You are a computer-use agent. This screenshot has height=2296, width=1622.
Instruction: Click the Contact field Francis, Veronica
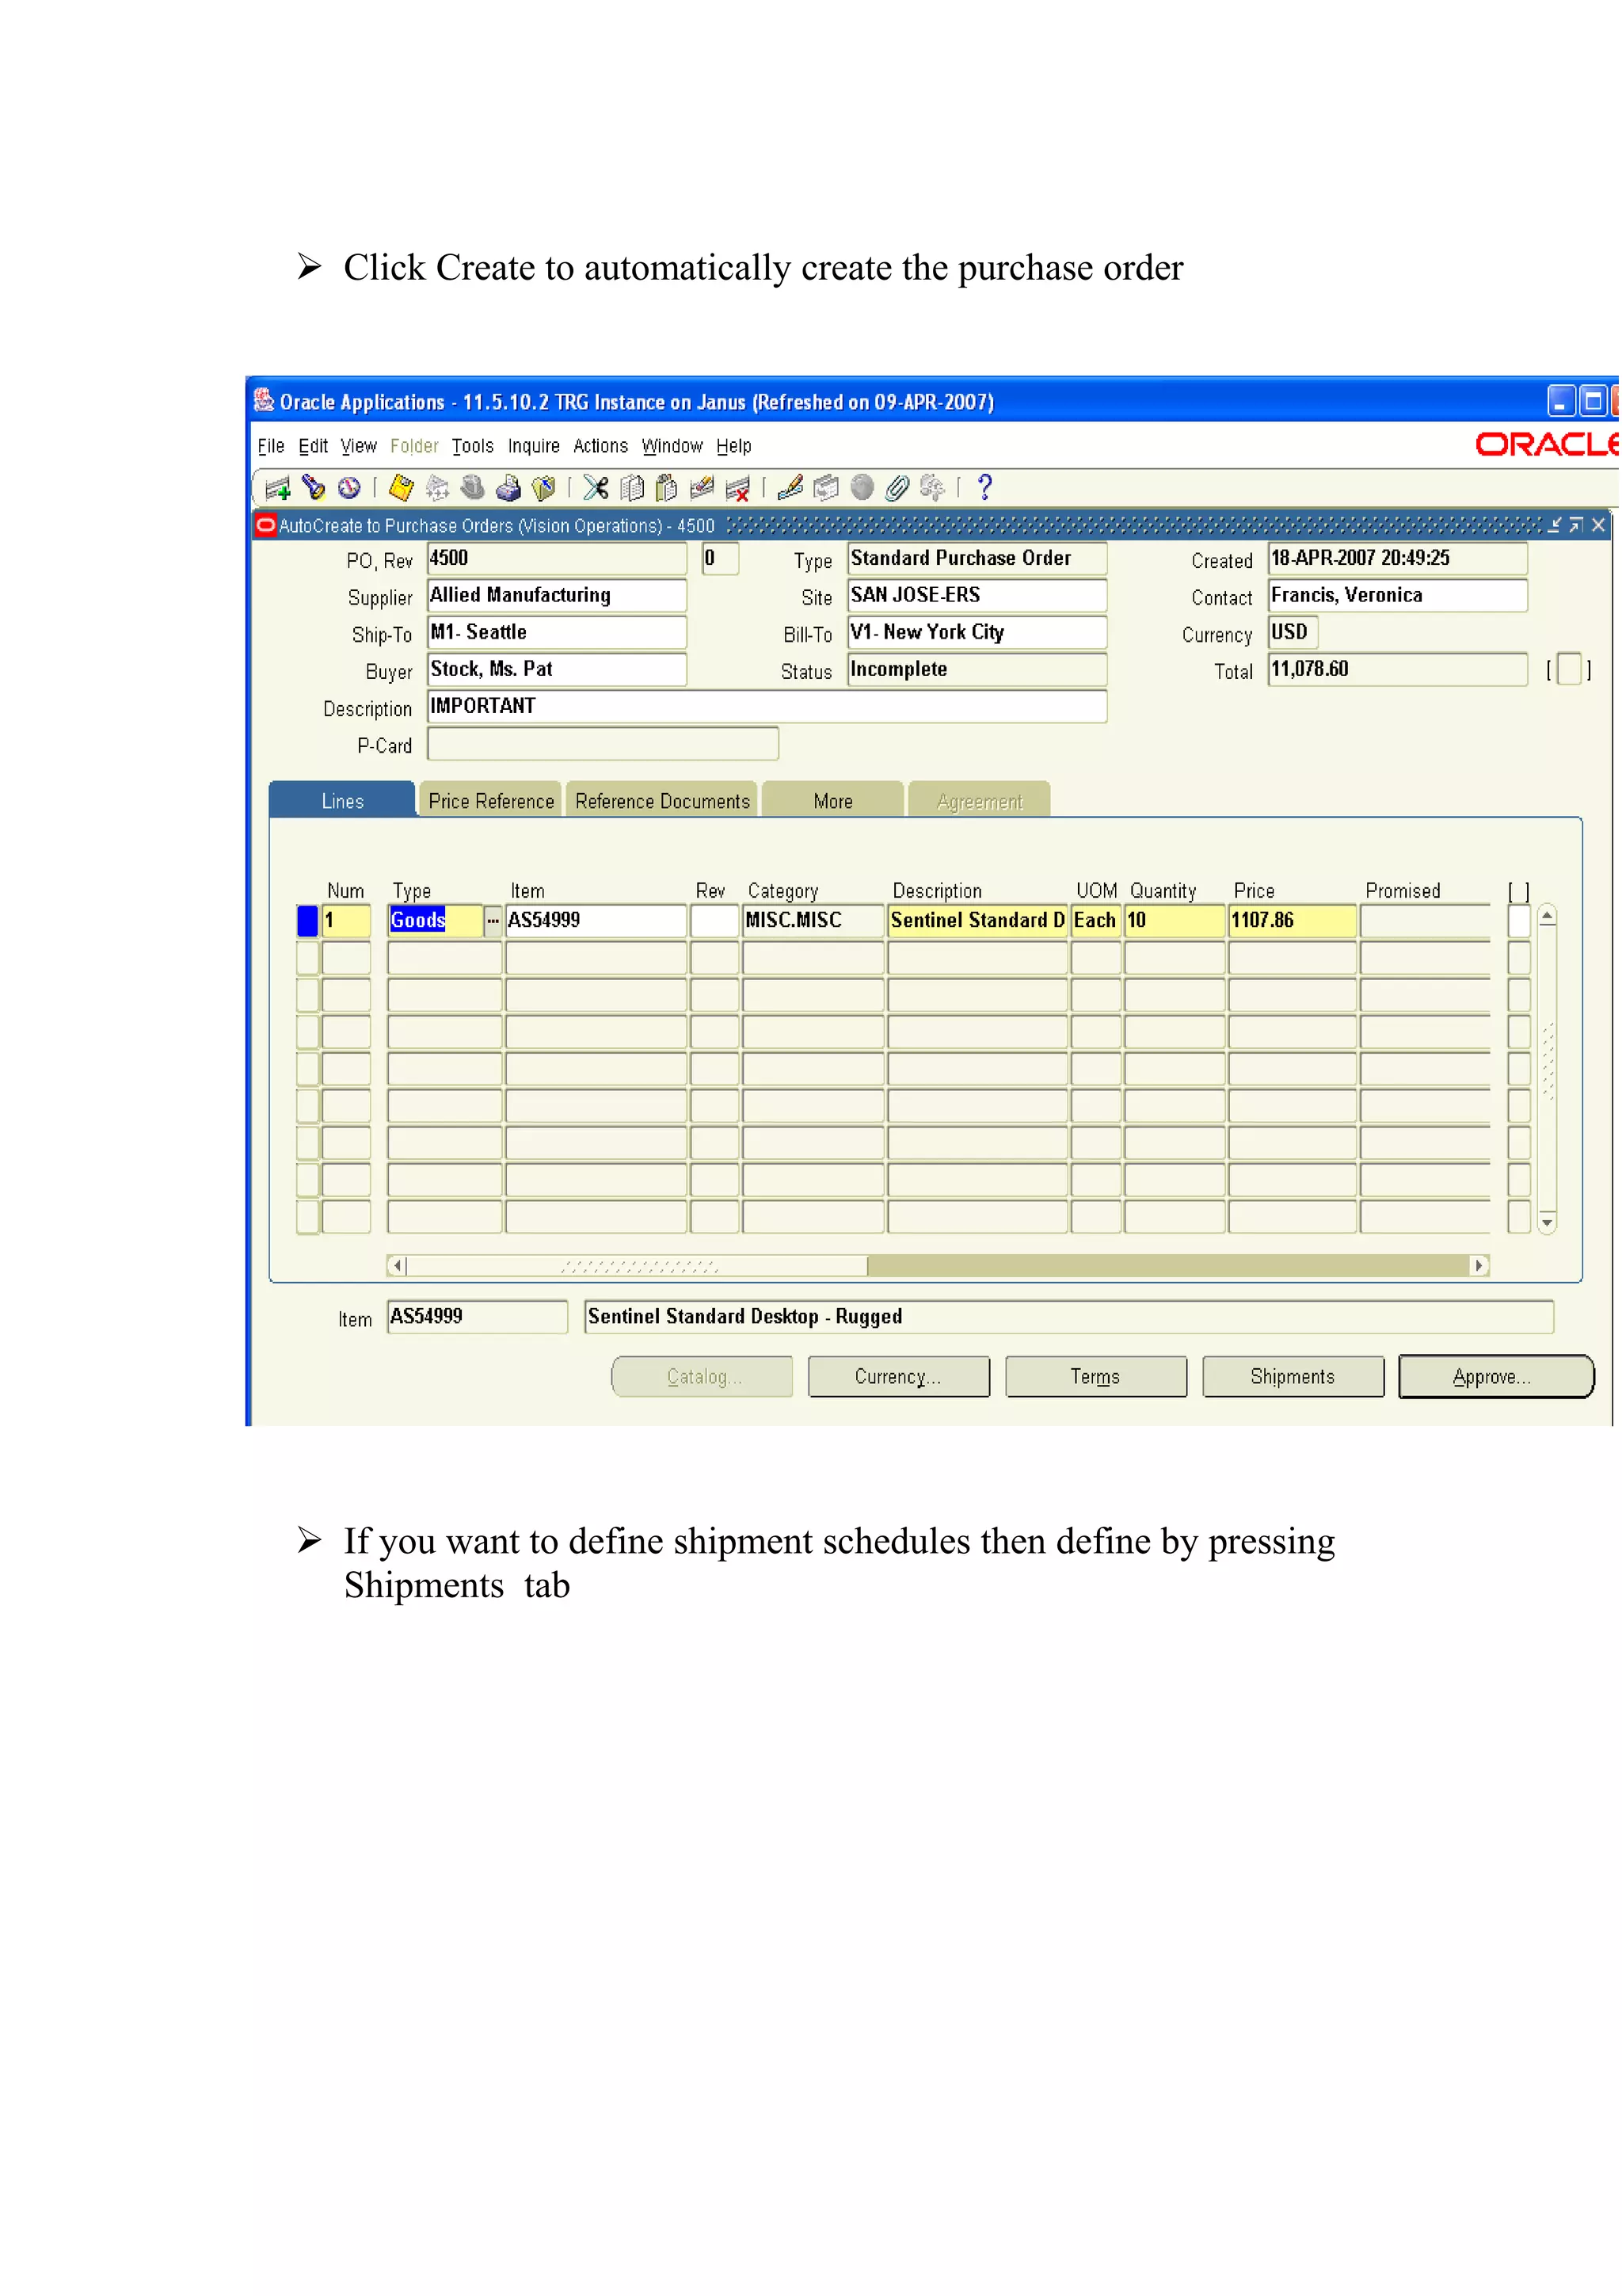tap(1397, 596)
